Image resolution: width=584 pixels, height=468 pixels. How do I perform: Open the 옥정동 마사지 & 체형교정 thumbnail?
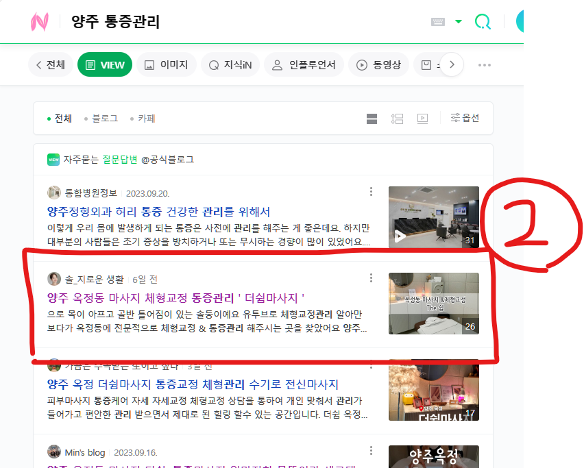(x=433, y=304)
